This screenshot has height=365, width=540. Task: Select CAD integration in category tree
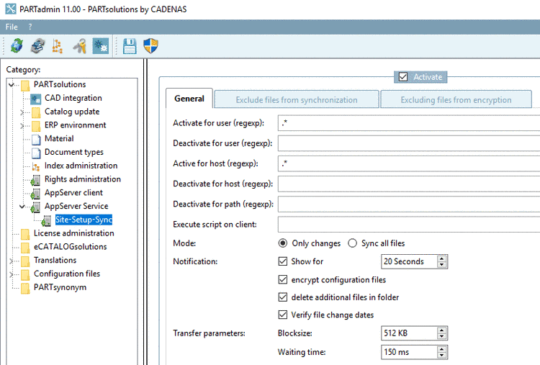coord(73,98)
